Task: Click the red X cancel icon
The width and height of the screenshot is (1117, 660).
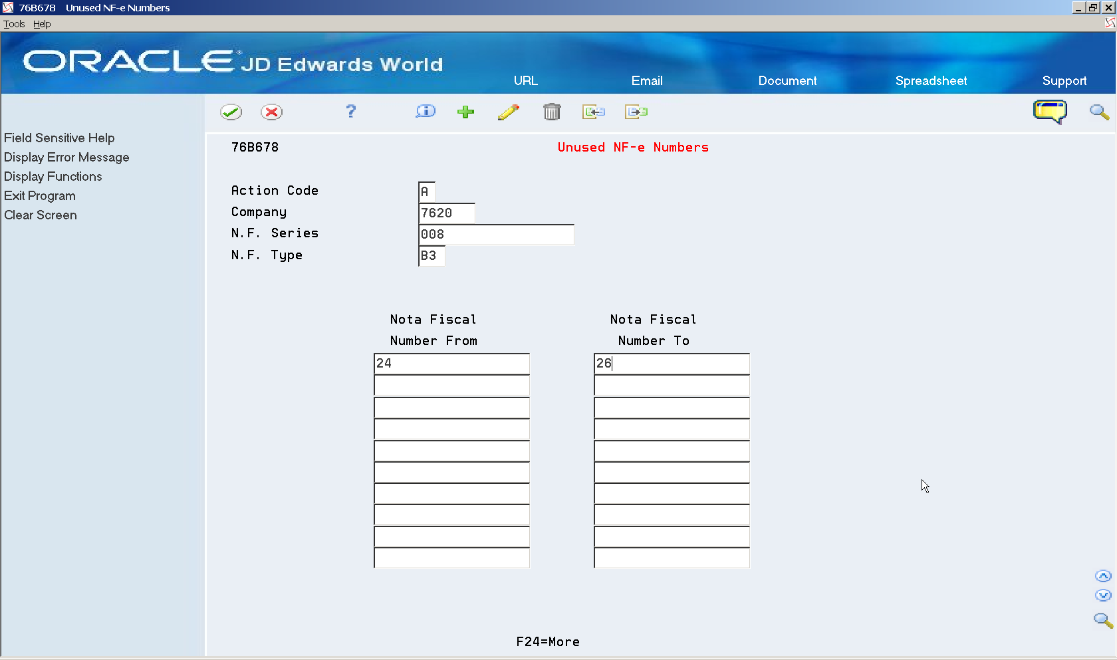Action: pos(271,112)
